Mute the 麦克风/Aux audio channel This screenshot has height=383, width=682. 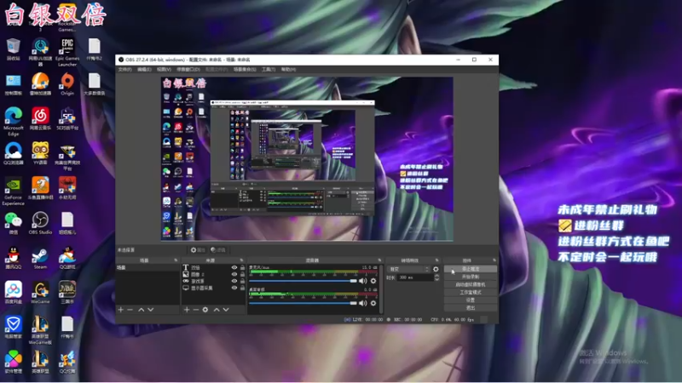[x=363, y=281]
